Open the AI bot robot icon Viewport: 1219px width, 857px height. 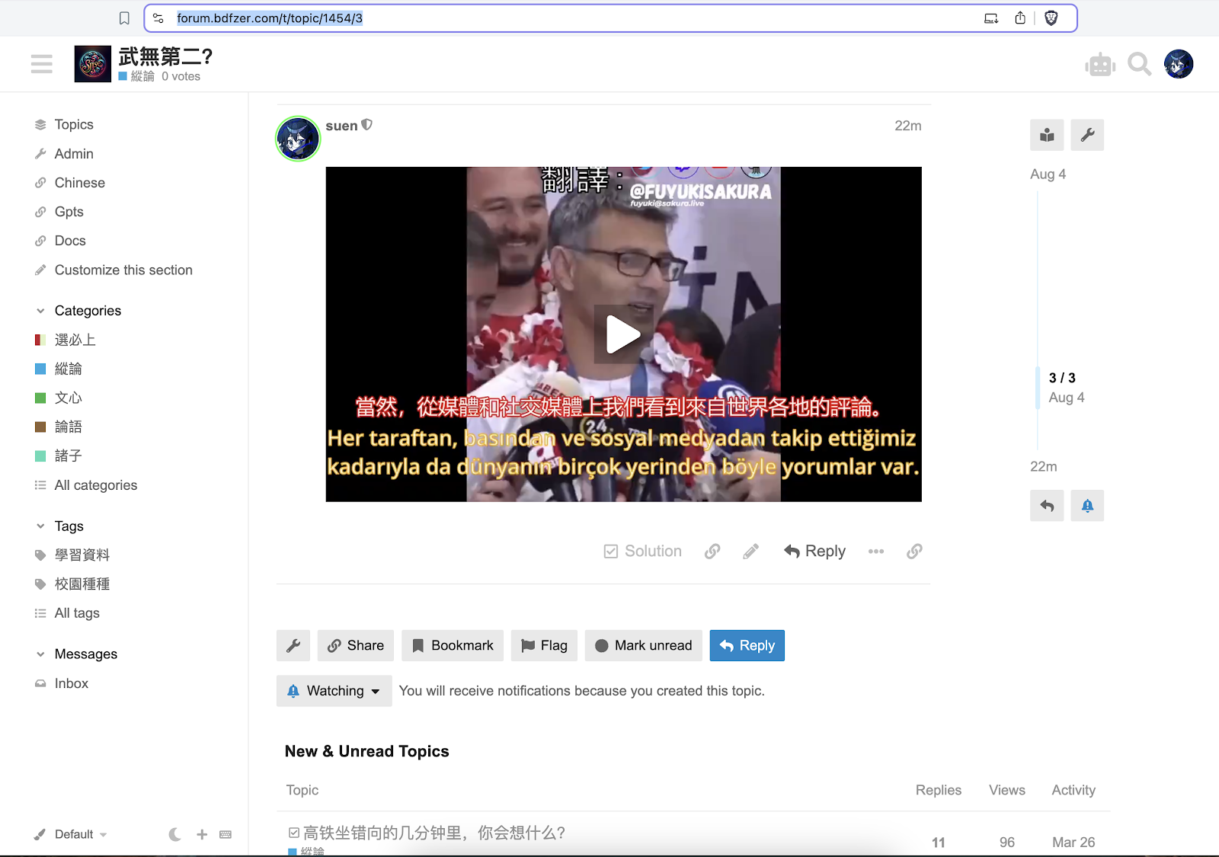1099,65
